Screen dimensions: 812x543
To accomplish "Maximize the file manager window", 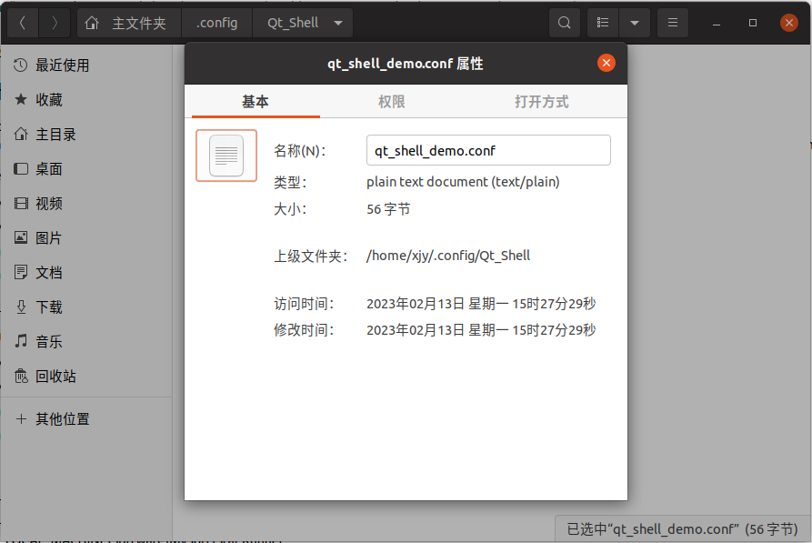I will coord(753,23).
